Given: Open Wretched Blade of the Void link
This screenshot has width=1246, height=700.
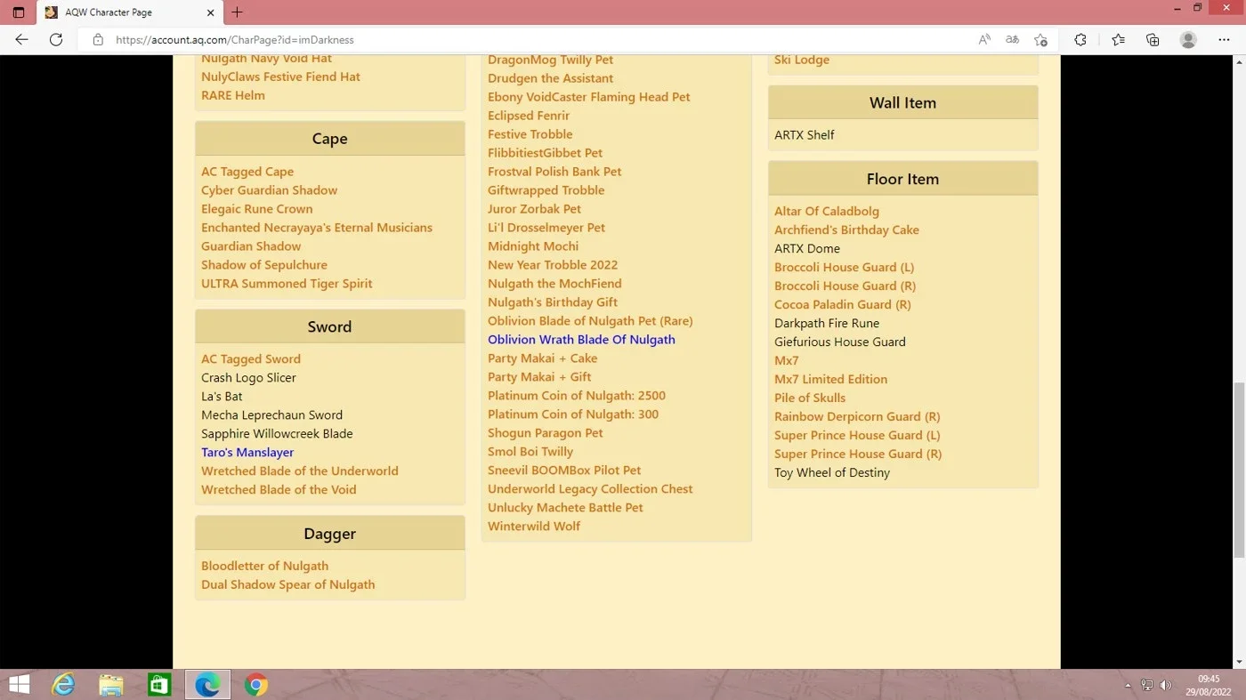Looking at the screenshot, I should pos(279,490).
